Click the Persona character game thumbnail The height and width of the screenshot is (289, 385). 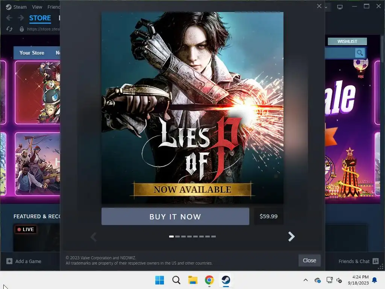click(x=38, y=93)
